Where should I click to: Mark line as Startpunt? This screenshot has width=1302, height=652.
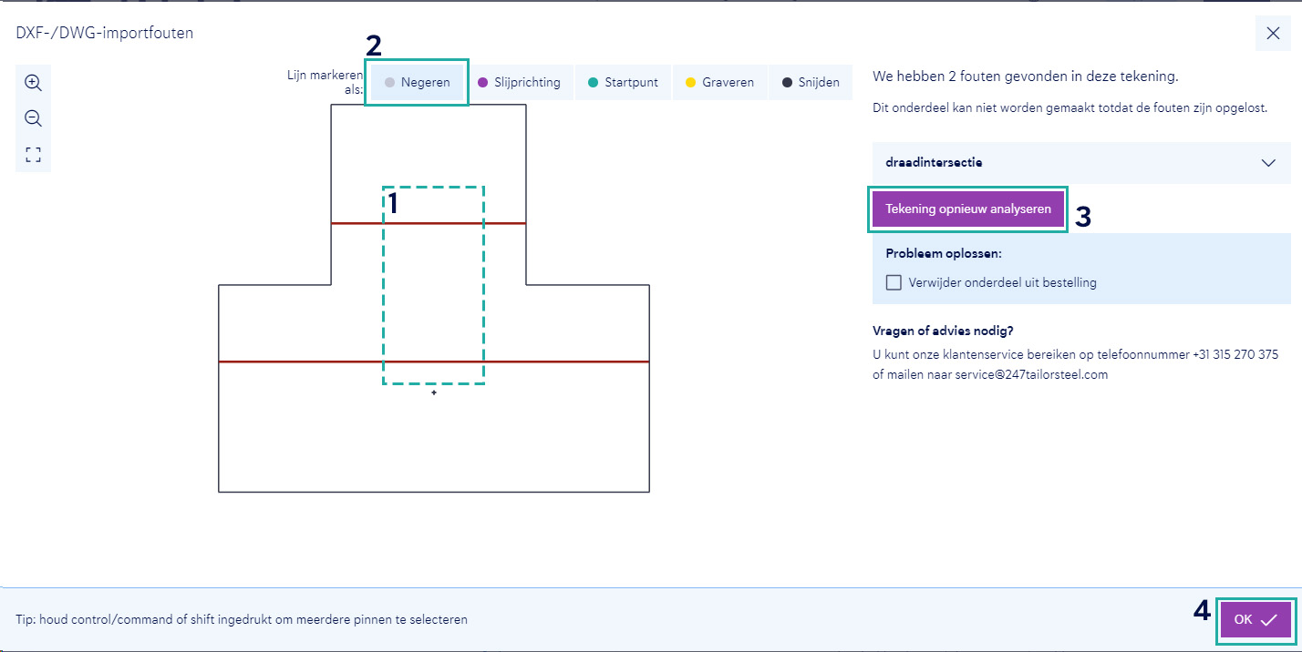(623, 83)
